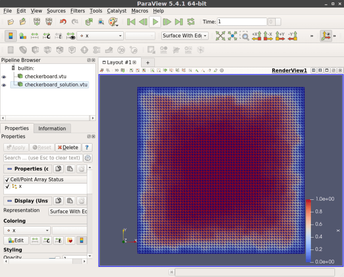Open the color palette loader icon
Viewport: 344px width, 277px height.
coord(113,22)
